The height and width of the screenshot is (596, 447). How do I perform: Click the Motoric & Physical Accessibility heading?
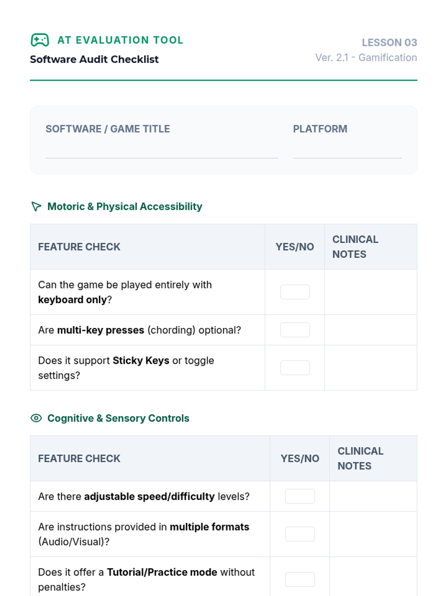coord(125,206)
